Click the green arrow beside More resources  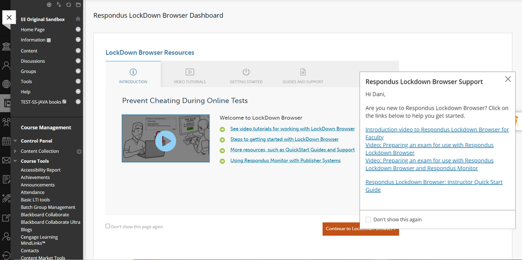222,151
